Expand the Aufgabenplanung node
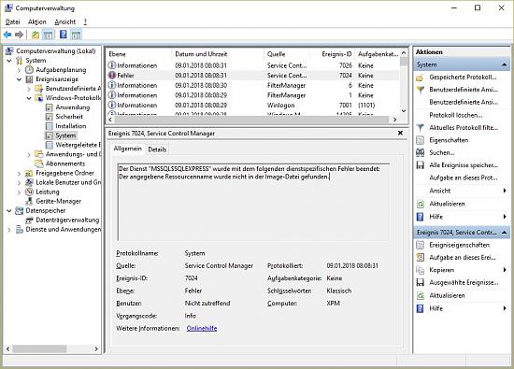This screenshot has width=514, height=369. tap(19, 70)
